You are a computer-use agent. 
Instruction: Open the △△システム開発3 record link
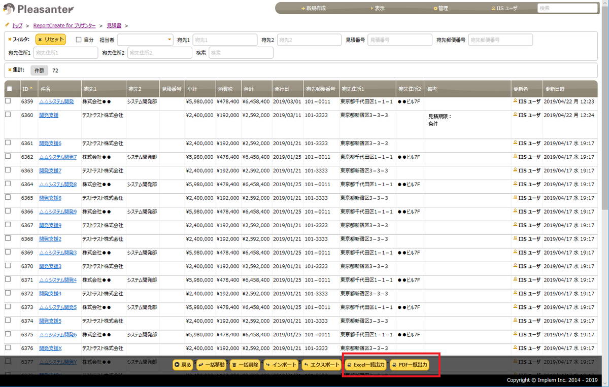tap(58, 253)
